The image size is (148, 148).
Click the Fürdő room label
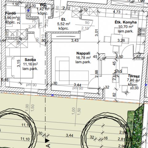[x=10, y=13]
